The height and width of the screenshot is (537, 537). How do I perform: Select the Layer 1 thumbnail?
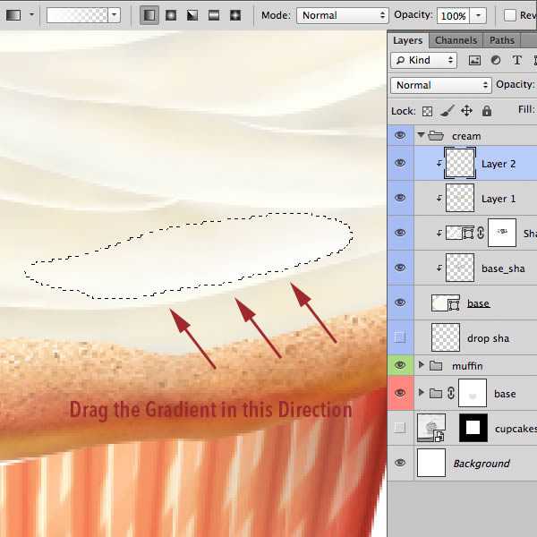460,198
